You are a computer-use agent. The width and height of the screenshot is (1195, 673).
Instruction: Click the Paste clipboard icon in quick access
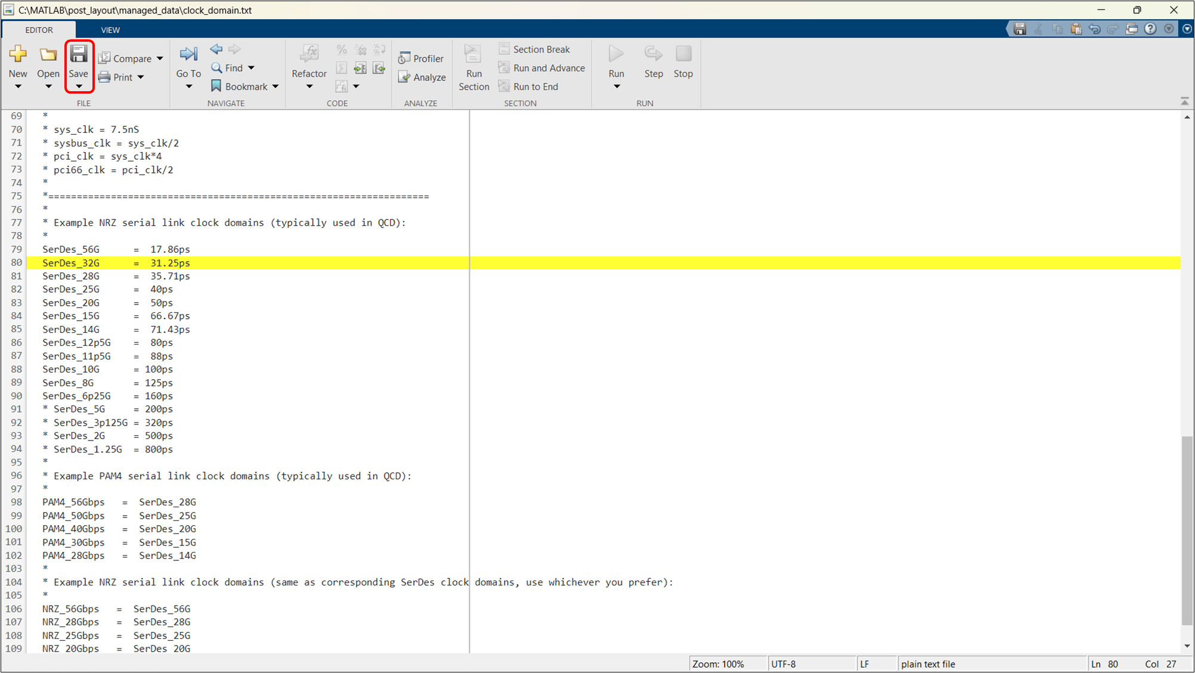(1076, 29)
